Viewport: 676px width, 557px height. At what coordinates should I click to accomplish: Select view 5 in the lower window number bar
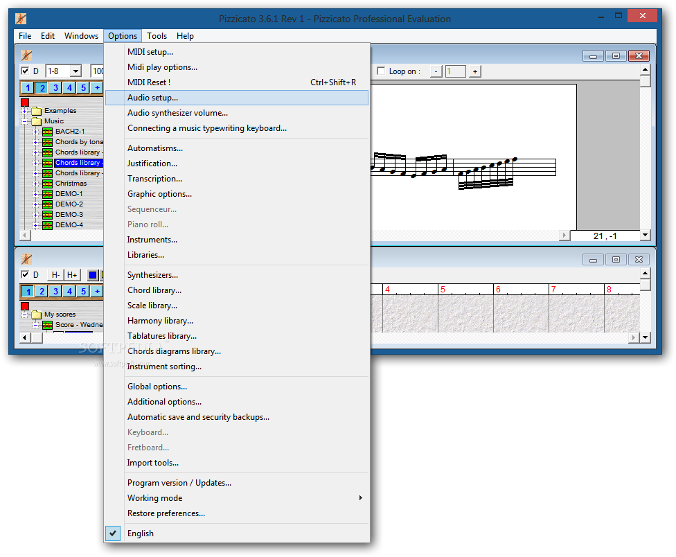[x=83, y=291]
